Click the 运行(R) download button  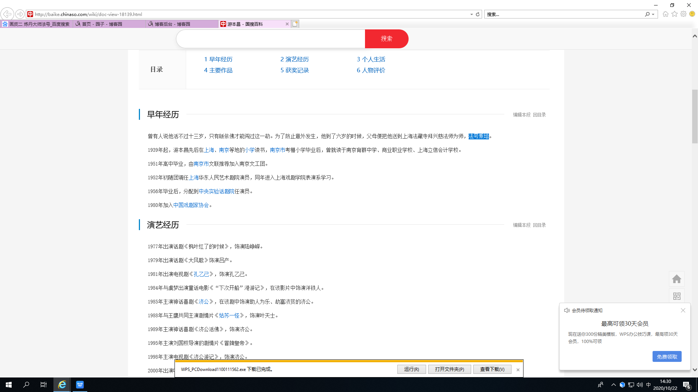tap(411, 369)
